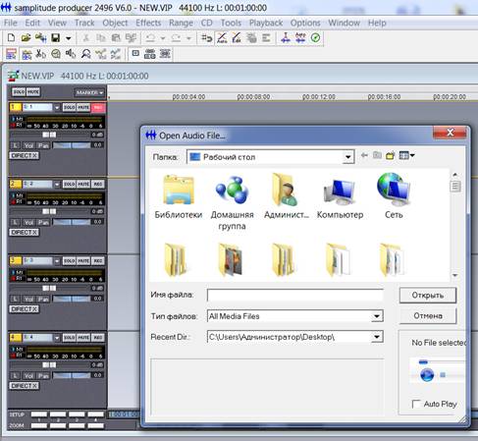This screenshot has width=478, height=441.
Task: Toggle the global SOLO button above tracks
Action: coord(19,92)
